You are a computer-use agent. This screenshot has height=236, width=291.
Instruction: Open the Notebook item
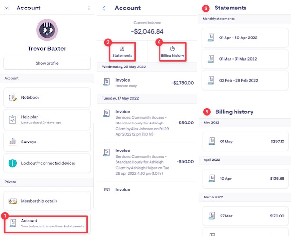47,97
